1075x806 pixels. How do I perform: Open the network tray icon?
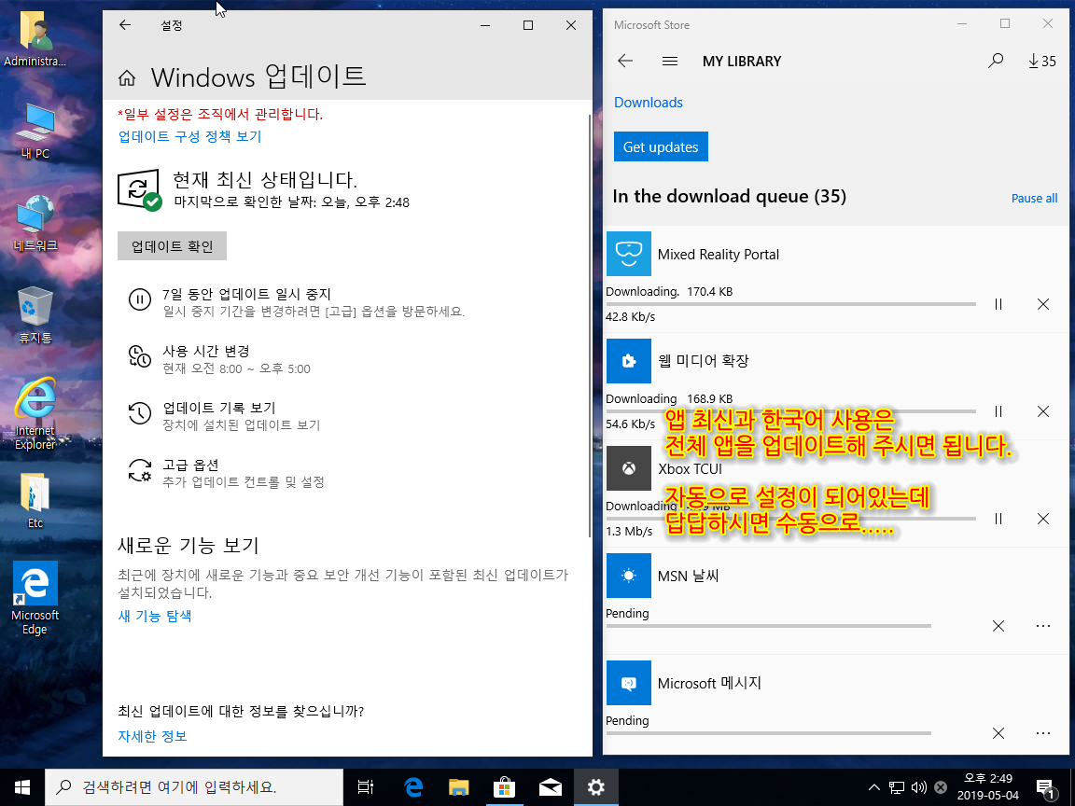pos(897,787)
